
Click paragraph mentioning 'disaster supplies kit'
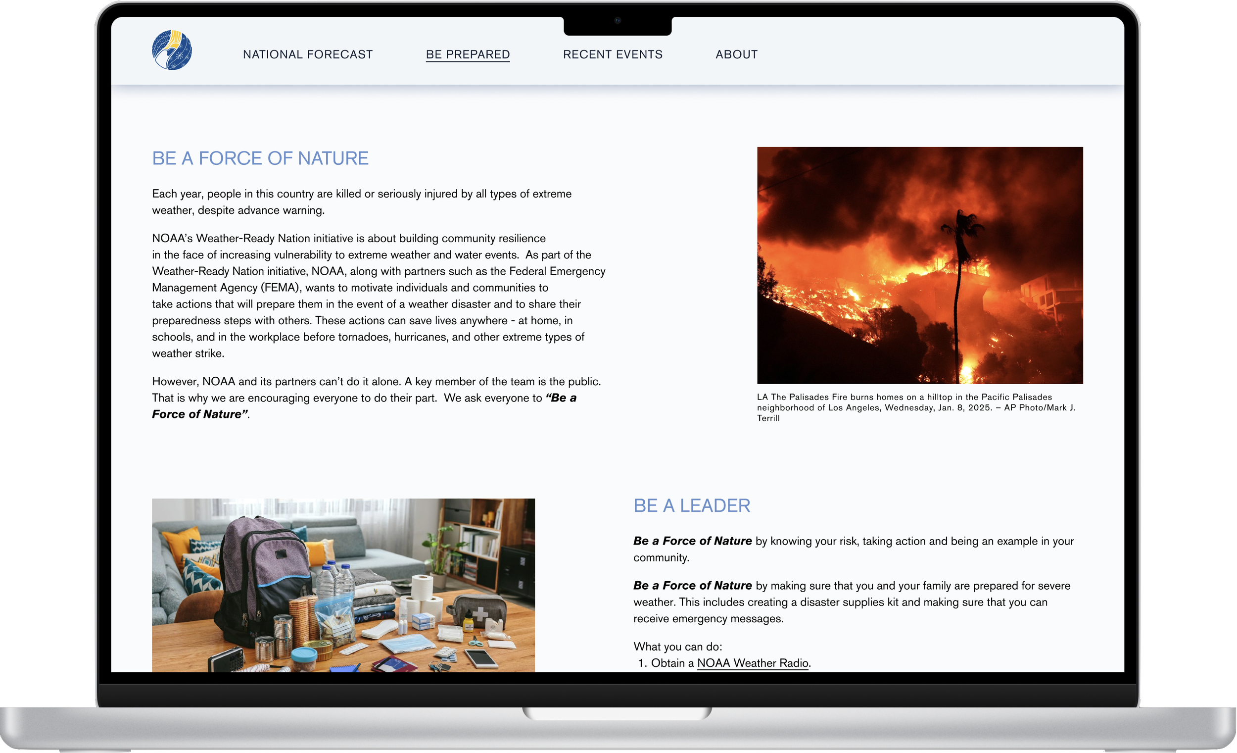click(x=852, y=602)
